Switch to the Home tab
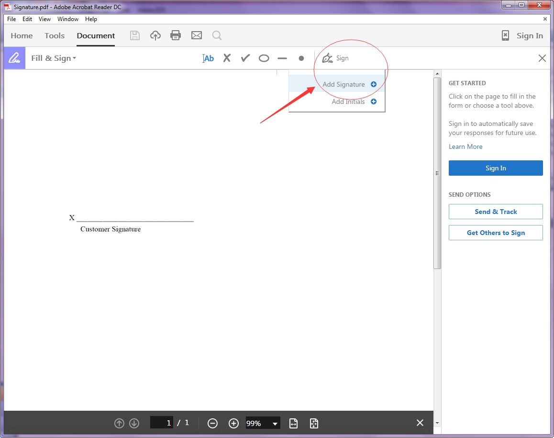 pos(22,36)
